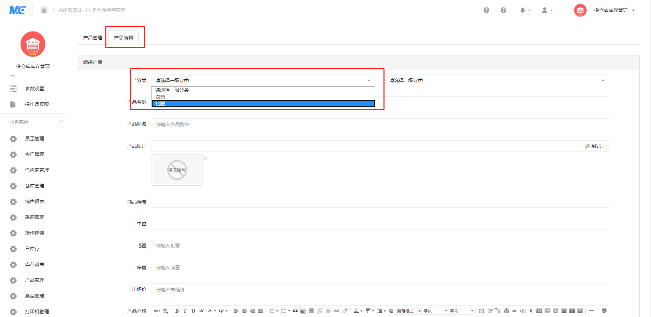651x317 pixels.
Task: Remove the product image with the x
Action: [x=206, y=158]
